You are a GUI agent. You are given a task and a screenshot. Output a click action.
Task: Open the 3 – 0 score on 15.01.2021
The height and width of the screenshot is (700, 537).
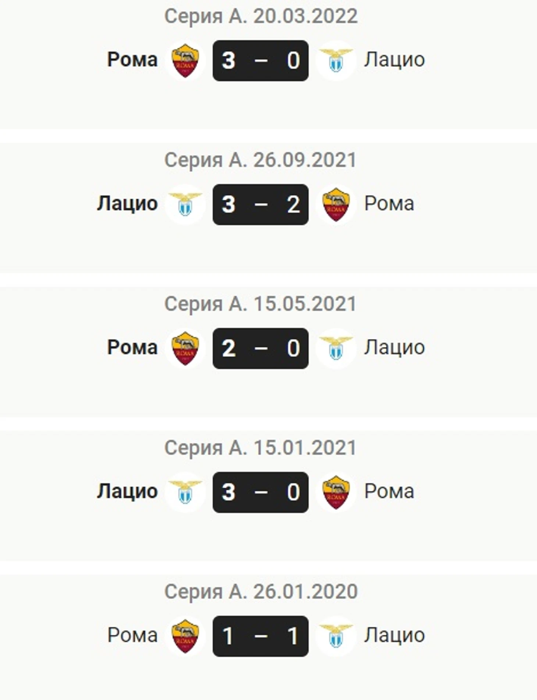click(x=260, y=492)
